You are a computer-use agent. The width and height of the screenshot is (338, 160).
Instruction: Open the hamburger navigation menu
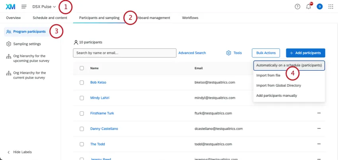(24, 7)
